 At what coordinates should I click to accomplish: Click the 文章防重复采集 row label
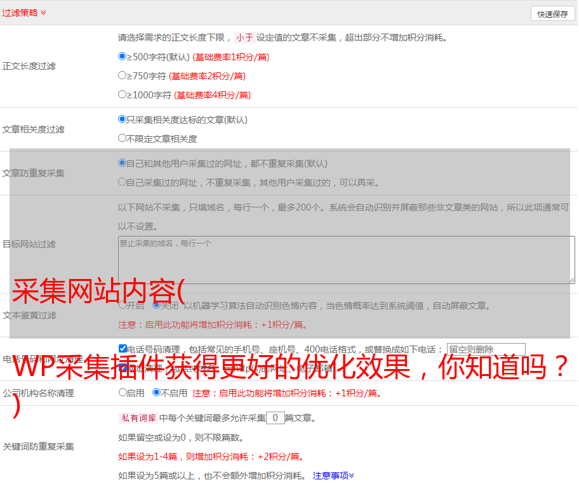[x=33, y=173]
